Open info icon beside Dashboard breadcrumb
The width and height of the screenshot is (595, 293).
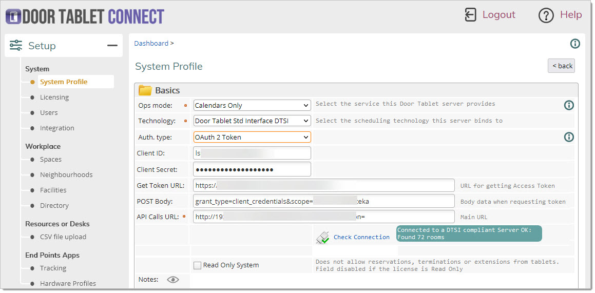[575, 44]
